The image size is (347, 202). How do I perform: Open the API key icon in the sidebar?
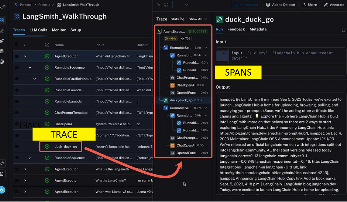point(2,163)
